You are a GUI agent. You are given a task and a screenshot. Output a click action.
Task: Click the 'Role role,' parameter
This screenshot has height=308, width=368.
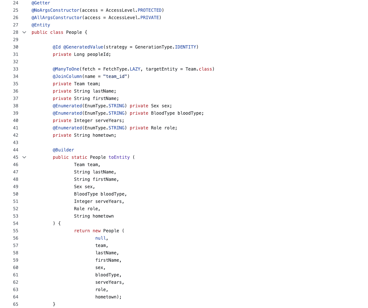pos(87,209)
